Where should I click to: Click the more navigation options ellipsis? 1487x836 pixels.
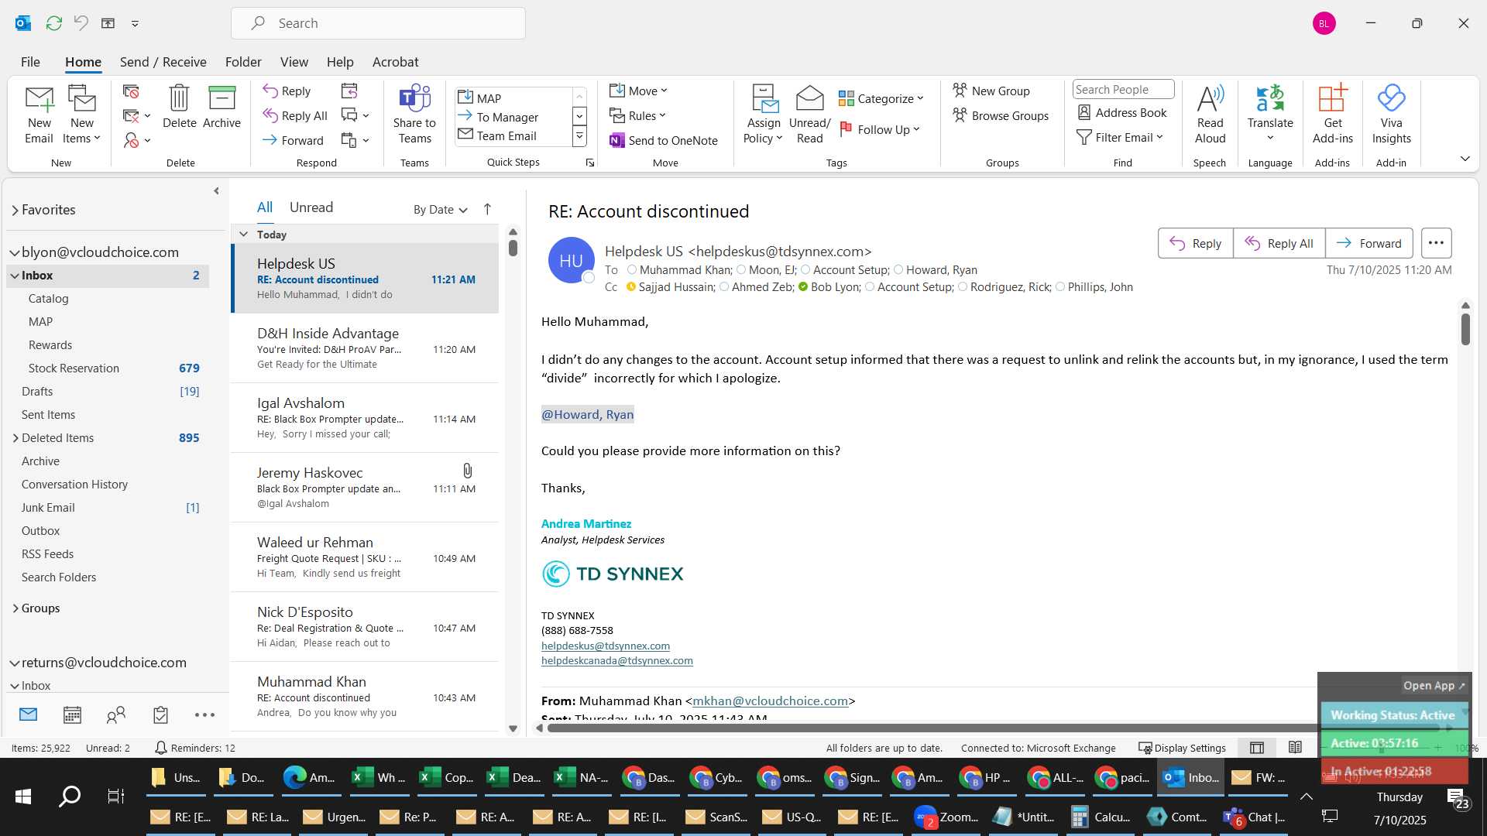point(204,714)
